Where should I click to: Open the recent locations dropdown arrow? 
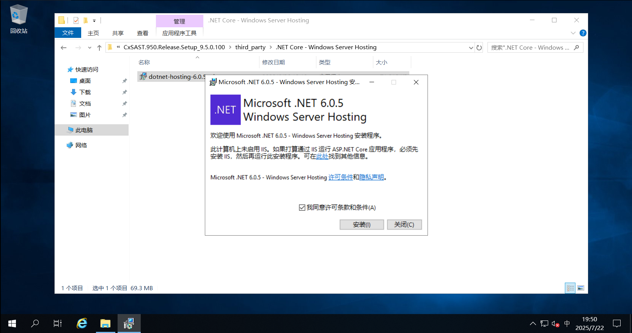pos(90,47)
